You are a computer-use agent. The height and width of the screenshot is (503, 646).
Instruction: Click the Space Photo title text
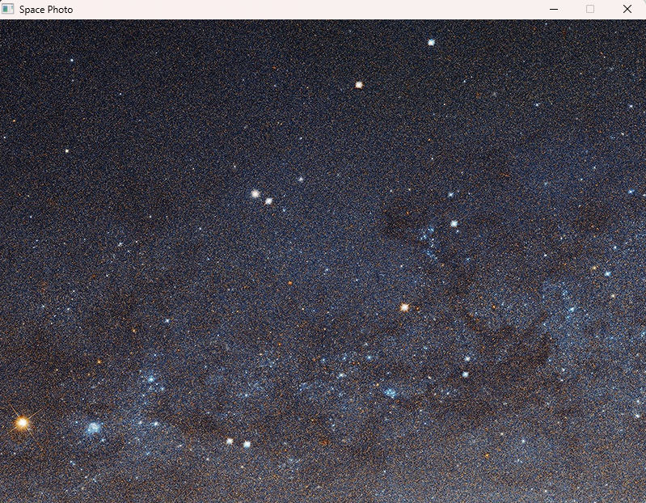(46, 10)
